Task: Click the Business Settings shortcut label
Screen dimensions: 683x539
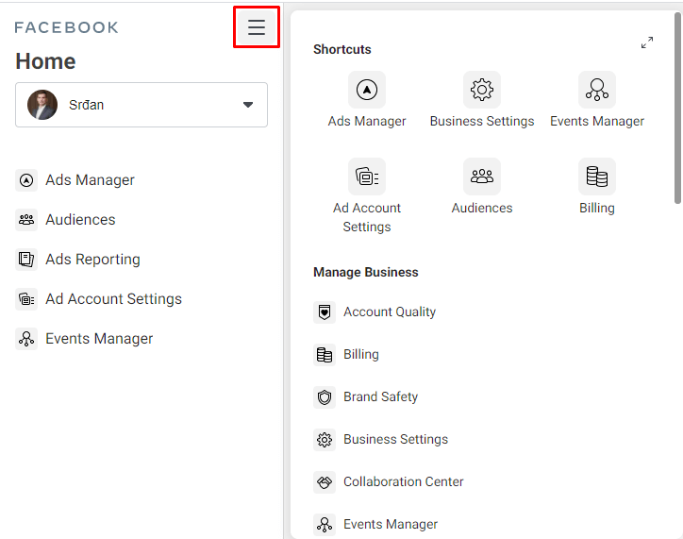Action: click(482, 121)
